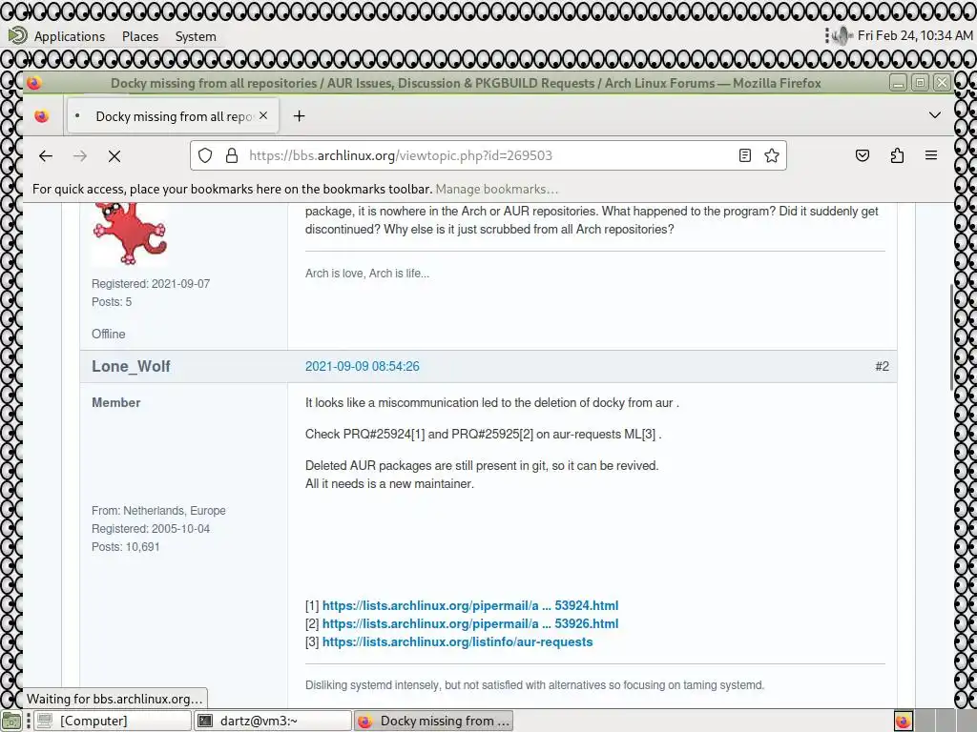Viewport: 977px width, 732px height.
Task: Open link ending 53924.html
Action: click(469, 605)
